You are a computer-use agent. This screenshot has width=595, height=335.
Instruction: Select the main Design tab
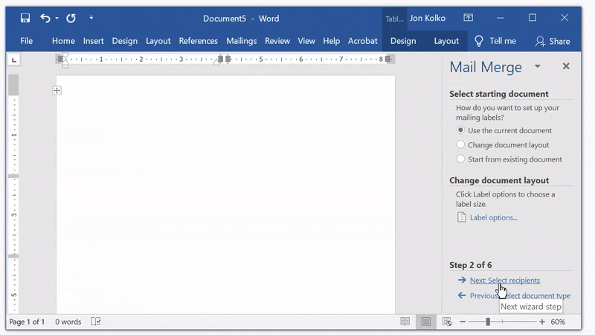coord(124,41)
